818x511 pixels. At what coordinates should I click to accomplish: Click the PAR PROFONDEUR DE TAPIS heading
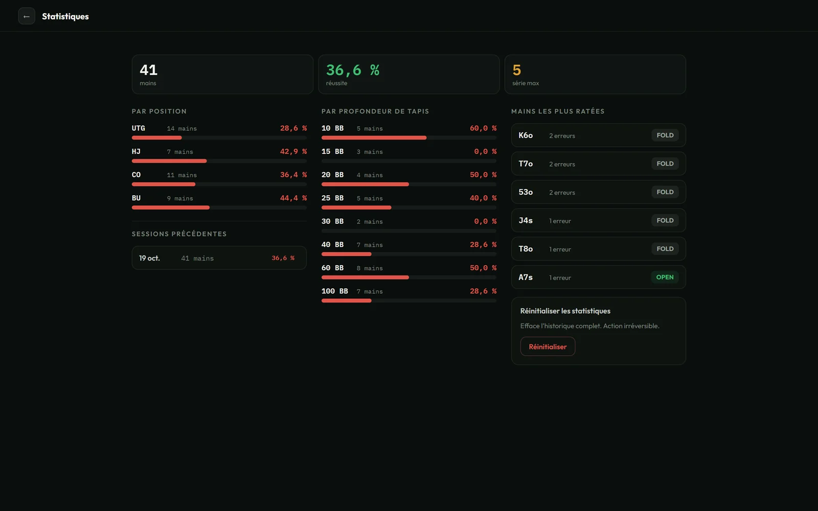[x=375, y=111]
